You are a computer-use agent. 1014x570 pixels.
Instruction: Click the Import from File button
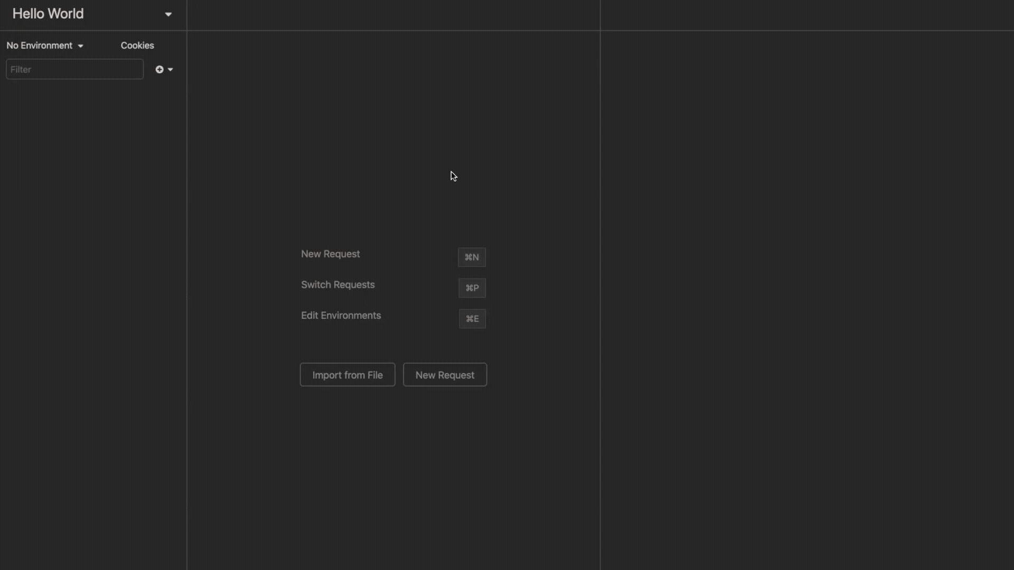[347, 375]
